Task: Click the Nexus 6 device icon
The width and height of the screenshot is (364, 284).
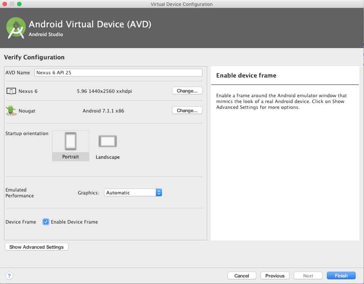Action: coord(11,91)
